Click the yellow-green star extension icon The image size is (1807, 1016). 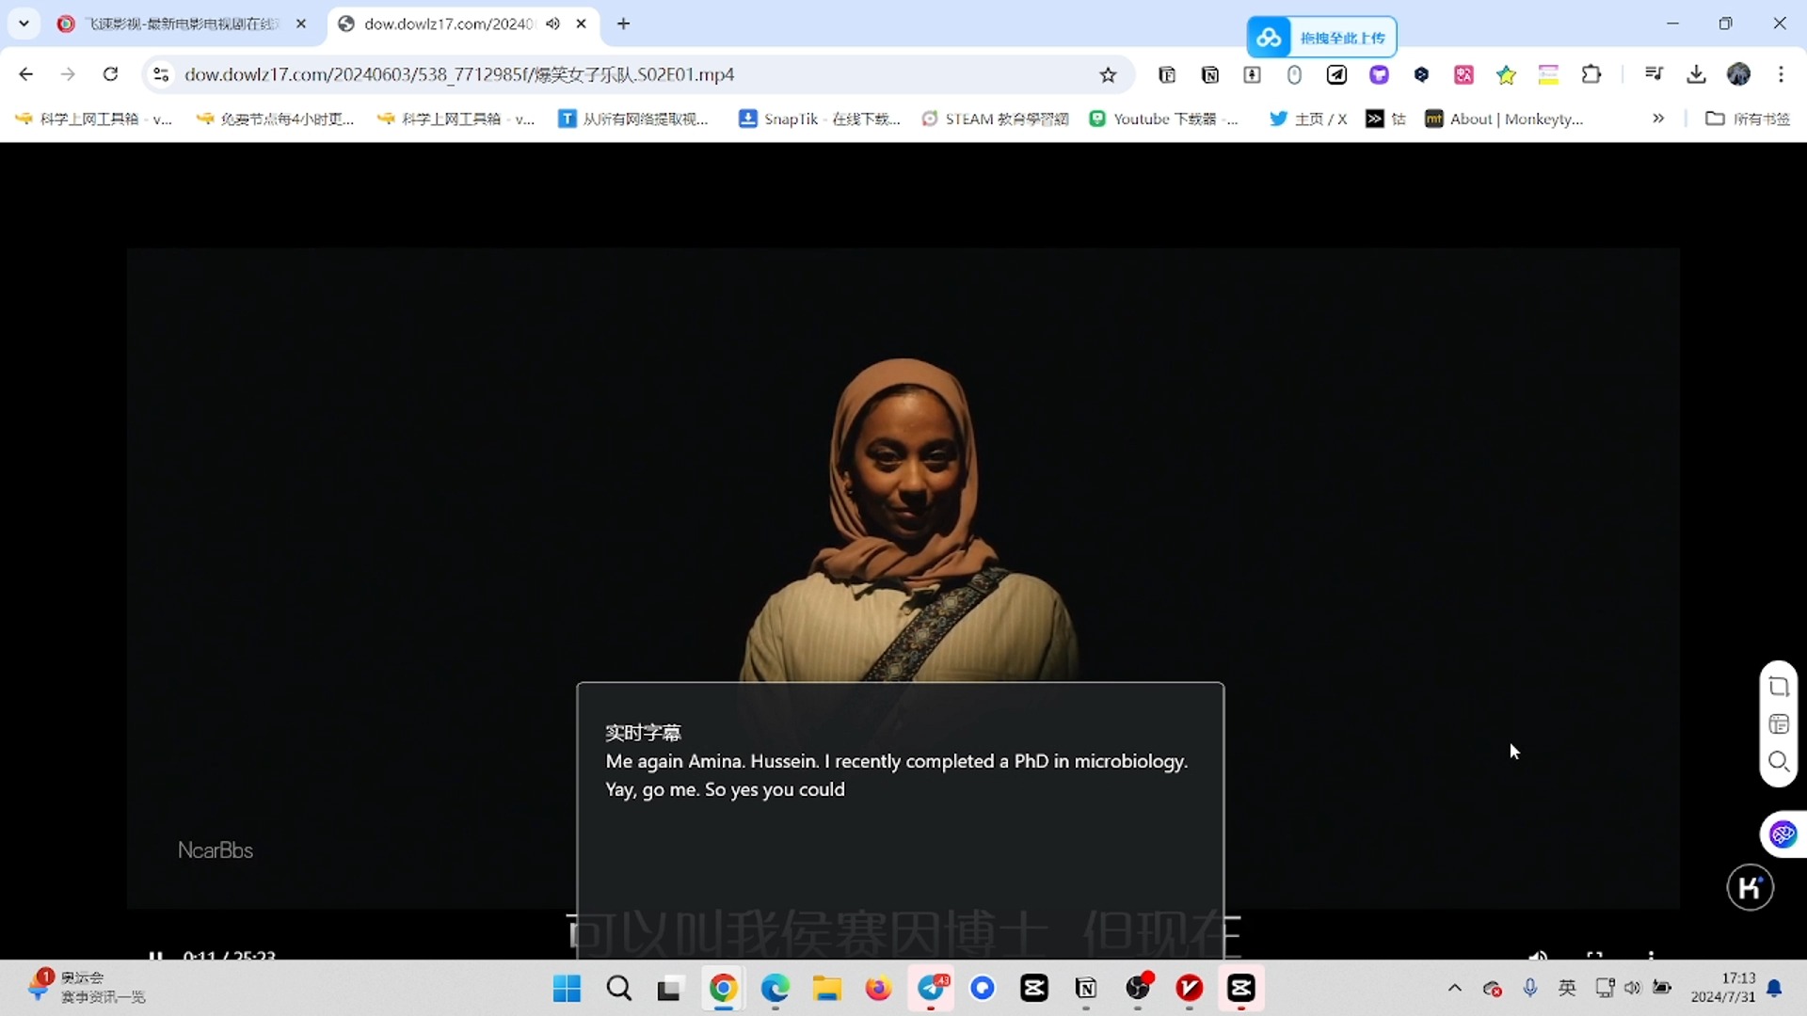[1506, 75]
